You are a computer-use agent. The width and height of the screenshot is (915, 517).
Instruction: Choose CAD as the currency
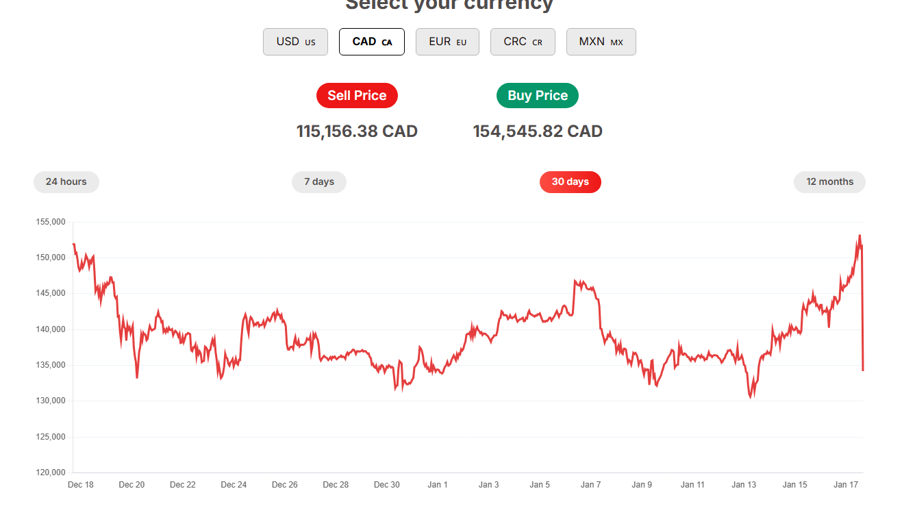[x=372, y=42]
